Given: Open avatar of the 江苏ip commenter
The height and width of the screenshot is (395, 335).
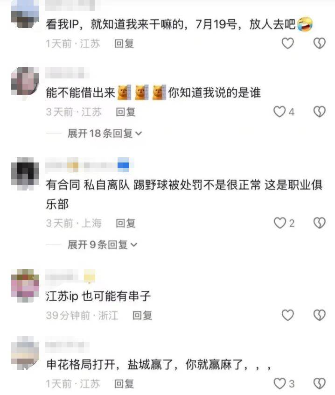Looking at the screenshot, I should [x=25, y=285].
